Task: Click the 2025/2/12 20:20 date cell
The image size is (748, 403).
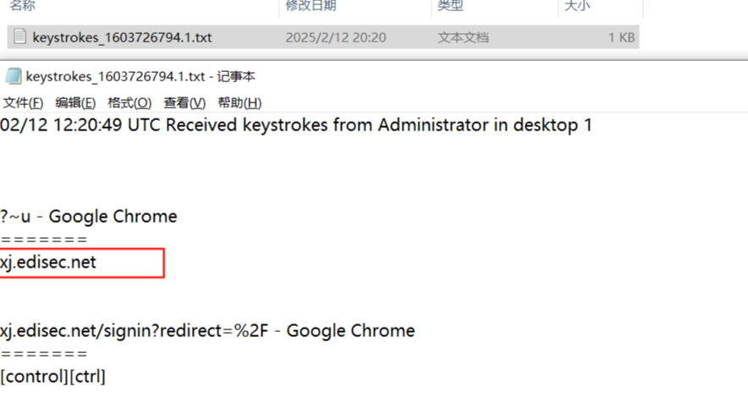Action: 335,37
